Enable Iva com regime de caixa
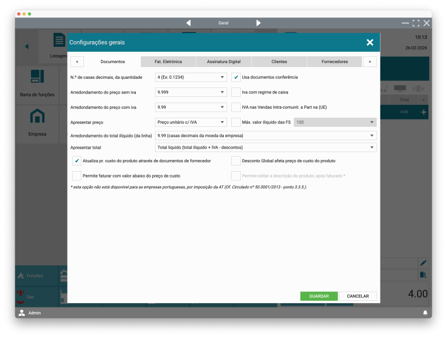Image resolution: width=447 pixels, height=338 pixels. (236, 92)
